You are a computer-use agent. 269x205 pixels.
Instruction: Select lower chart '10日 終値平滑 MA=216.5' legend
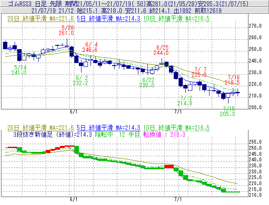(x=176, y=128)
